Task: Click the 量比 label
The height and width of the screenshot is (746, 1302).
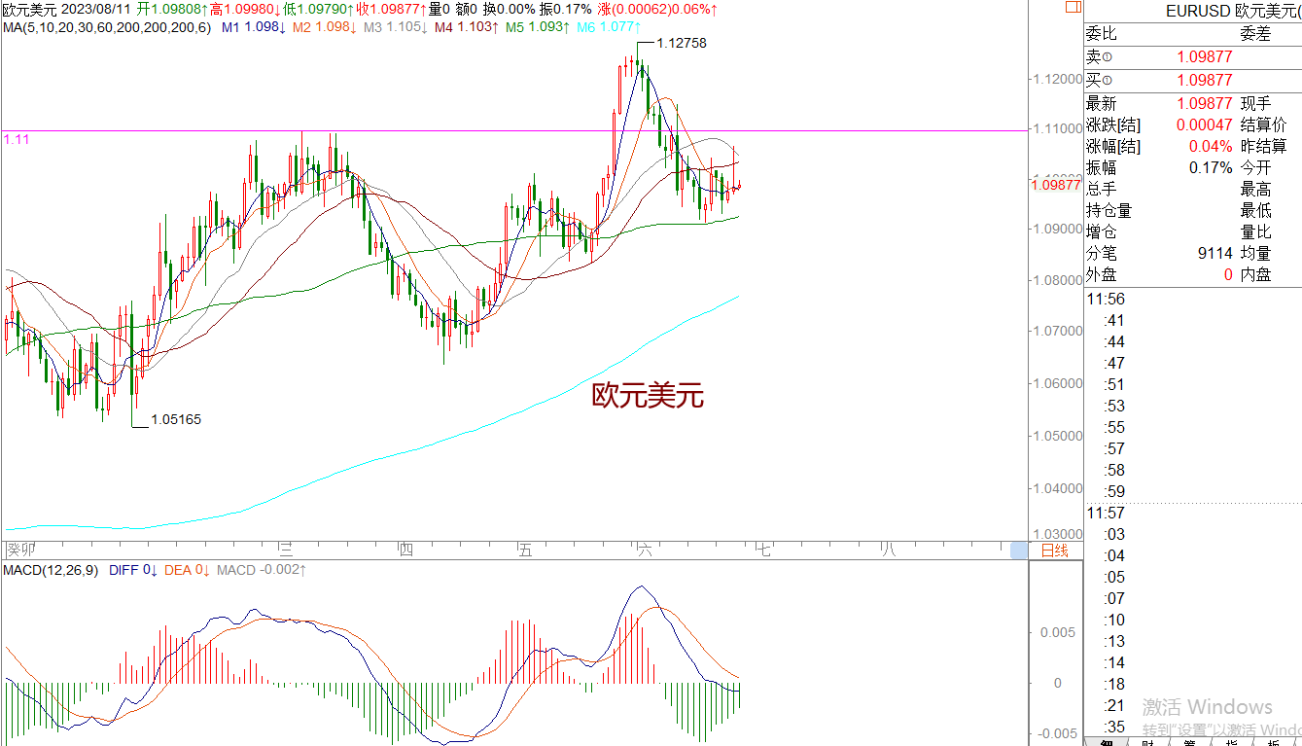Action: [x=1255, y=232]
